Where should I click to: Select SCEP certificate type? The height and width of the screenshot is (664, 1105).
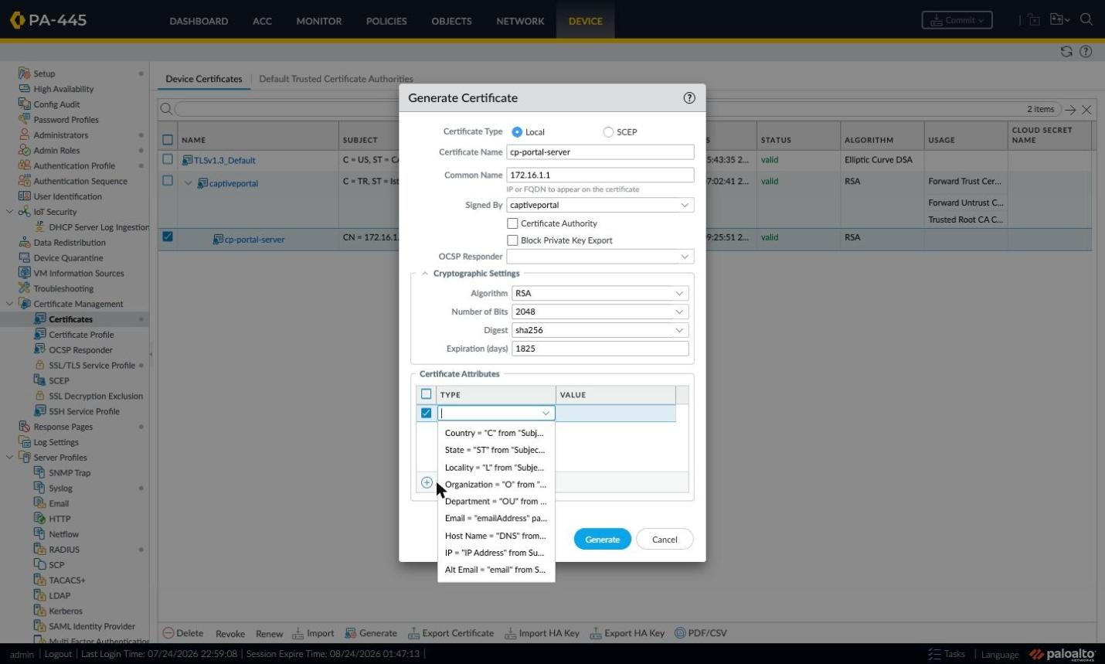[608, 132]
